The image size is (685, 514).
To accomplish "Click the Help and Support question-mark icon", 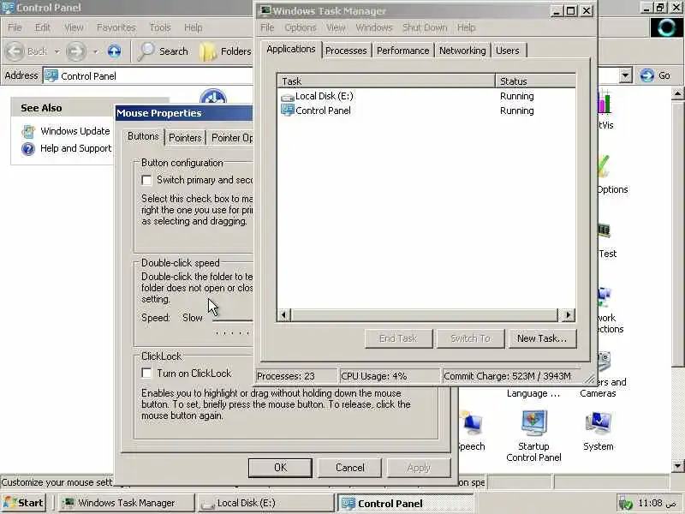I will pyautogui.click(x=28, y=149).
